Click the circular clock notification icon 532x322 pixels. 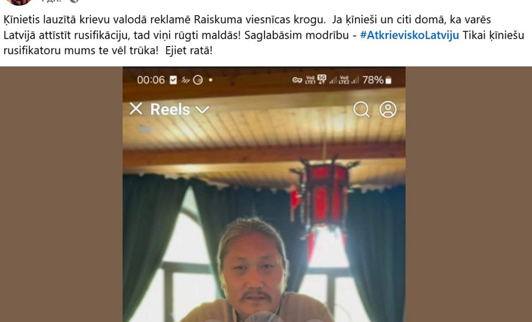[x=198, y=80]
